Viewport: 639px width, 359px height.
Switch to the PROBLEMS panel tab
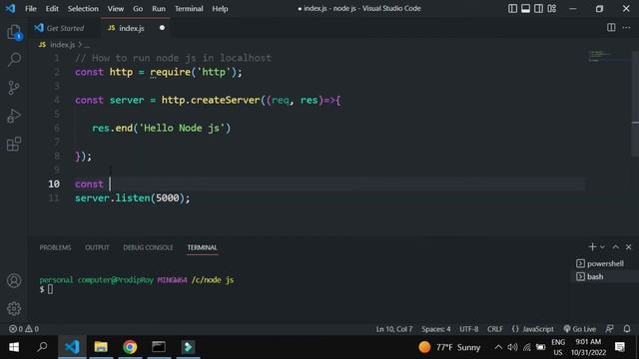click(56, 247)
